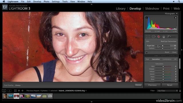Open the Apple menu
The width and height of the screenshot is (183, 103).
(4, 1)
